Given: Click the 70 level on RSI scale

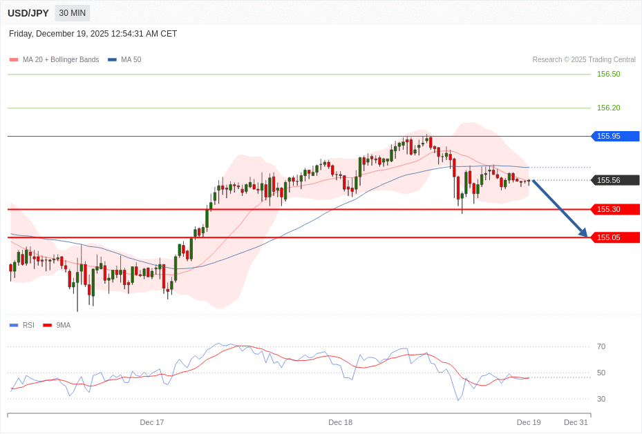Looking at the screenshot, I should (601, 346).
